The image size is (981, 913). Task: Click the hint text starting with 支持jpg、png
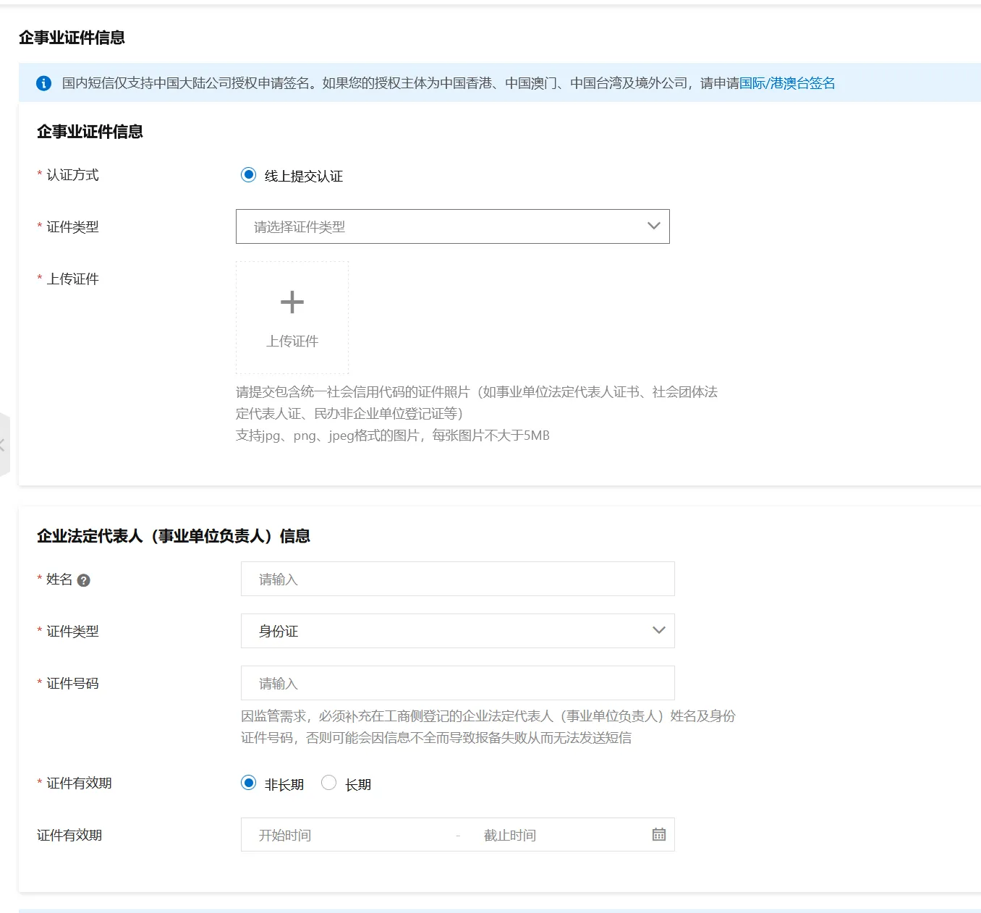(x=393, y=436)
